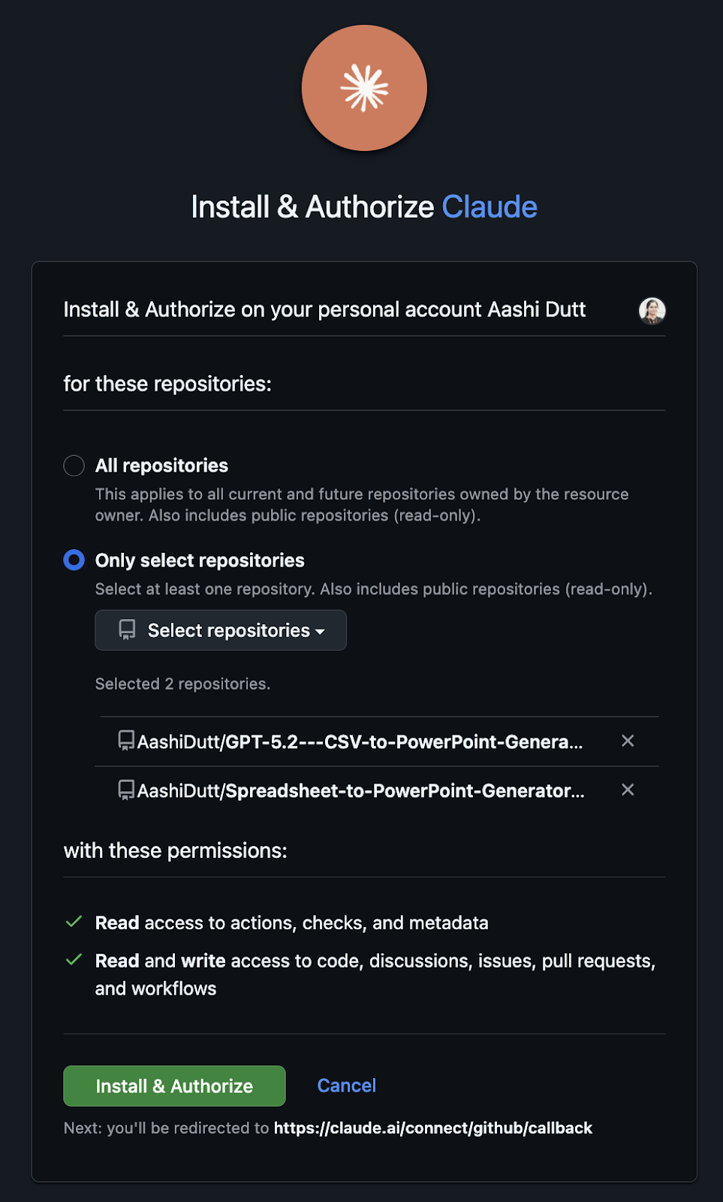This screenshot has height=1202, width=723.
Task: Deselect the Only select repositories radio
Action: point(74,560)
